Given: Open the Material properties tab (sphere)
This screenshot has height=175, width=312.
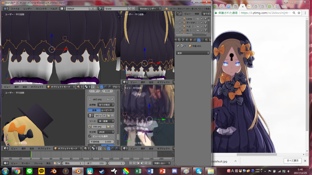Looking at the screenshot, I should (206, 40).
